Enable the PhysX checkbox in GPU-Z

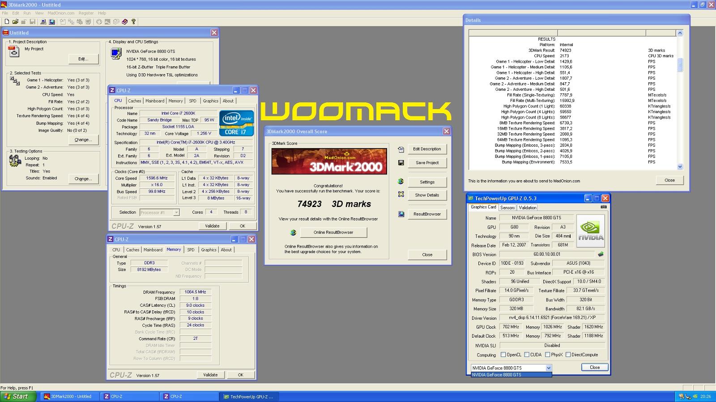tap(547, 355)
